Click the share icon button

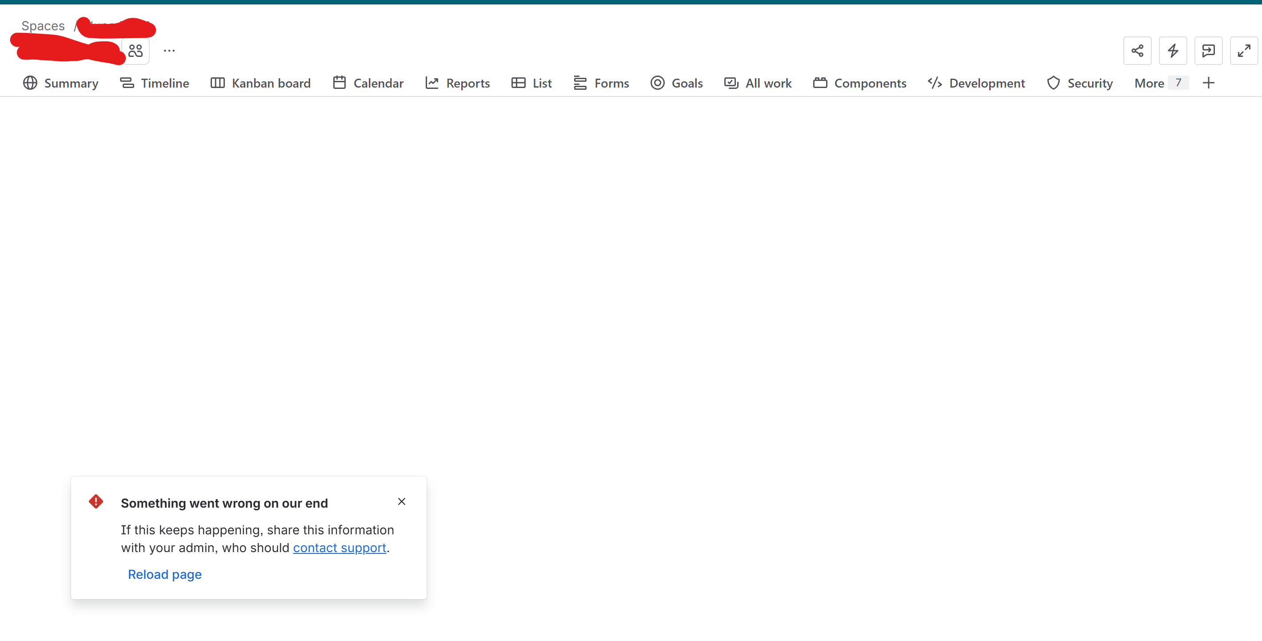(1137, 51)
